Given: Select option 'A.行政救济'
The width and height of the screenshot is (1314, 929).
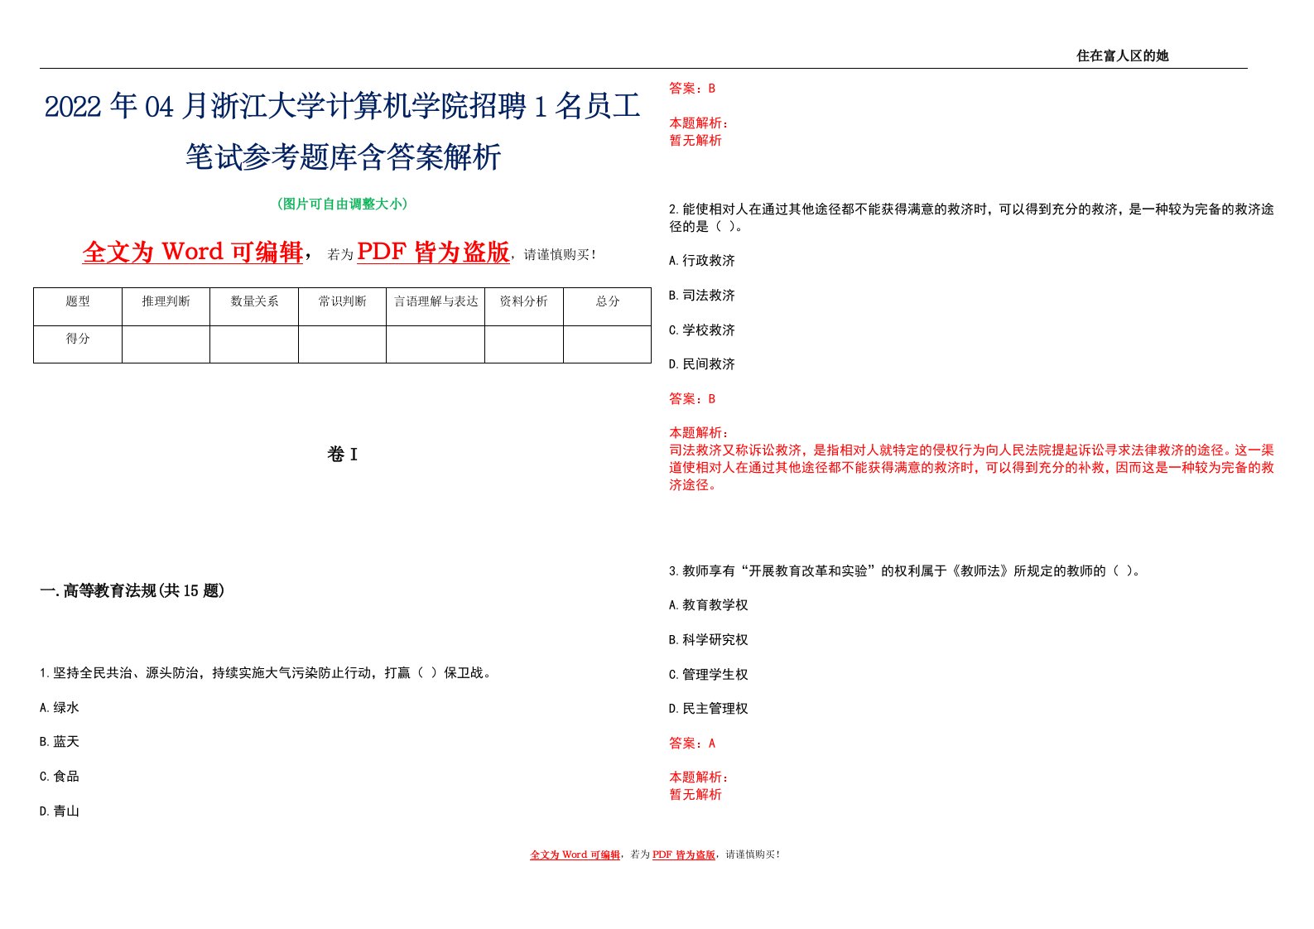Looking at the screenshot, I should (x=702, y=261).
